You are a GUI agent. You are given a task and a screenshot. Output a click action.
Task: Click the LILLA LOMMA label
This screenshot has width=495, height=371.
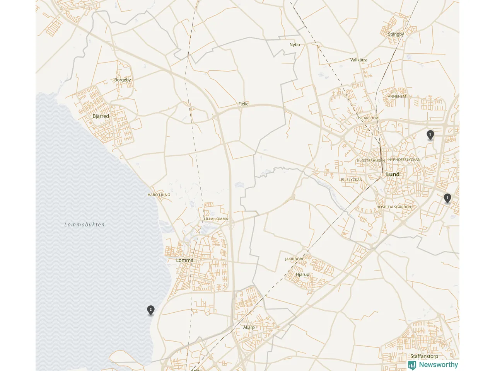point(216,219)
